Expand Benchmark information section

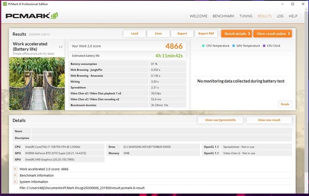point(15,175)
